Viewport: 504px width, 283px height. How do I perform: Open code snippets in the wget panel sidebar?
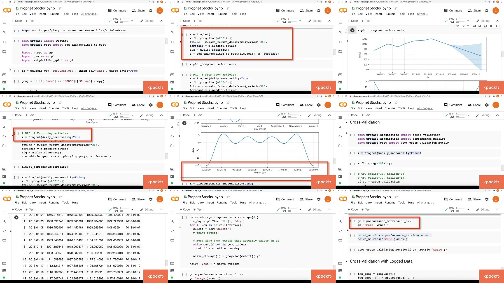[4, 42]
